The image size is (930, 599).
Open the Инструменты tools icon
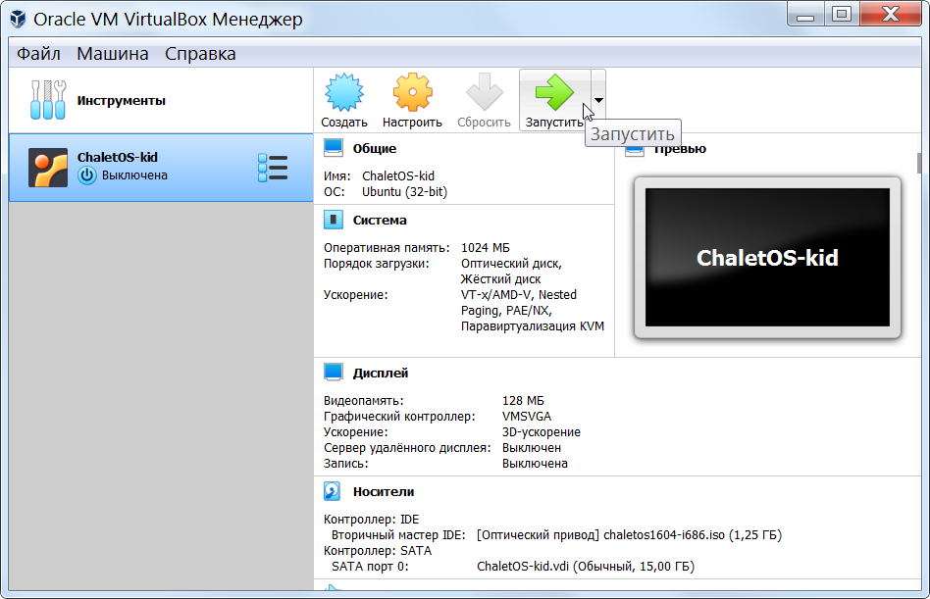pos(47,100)
